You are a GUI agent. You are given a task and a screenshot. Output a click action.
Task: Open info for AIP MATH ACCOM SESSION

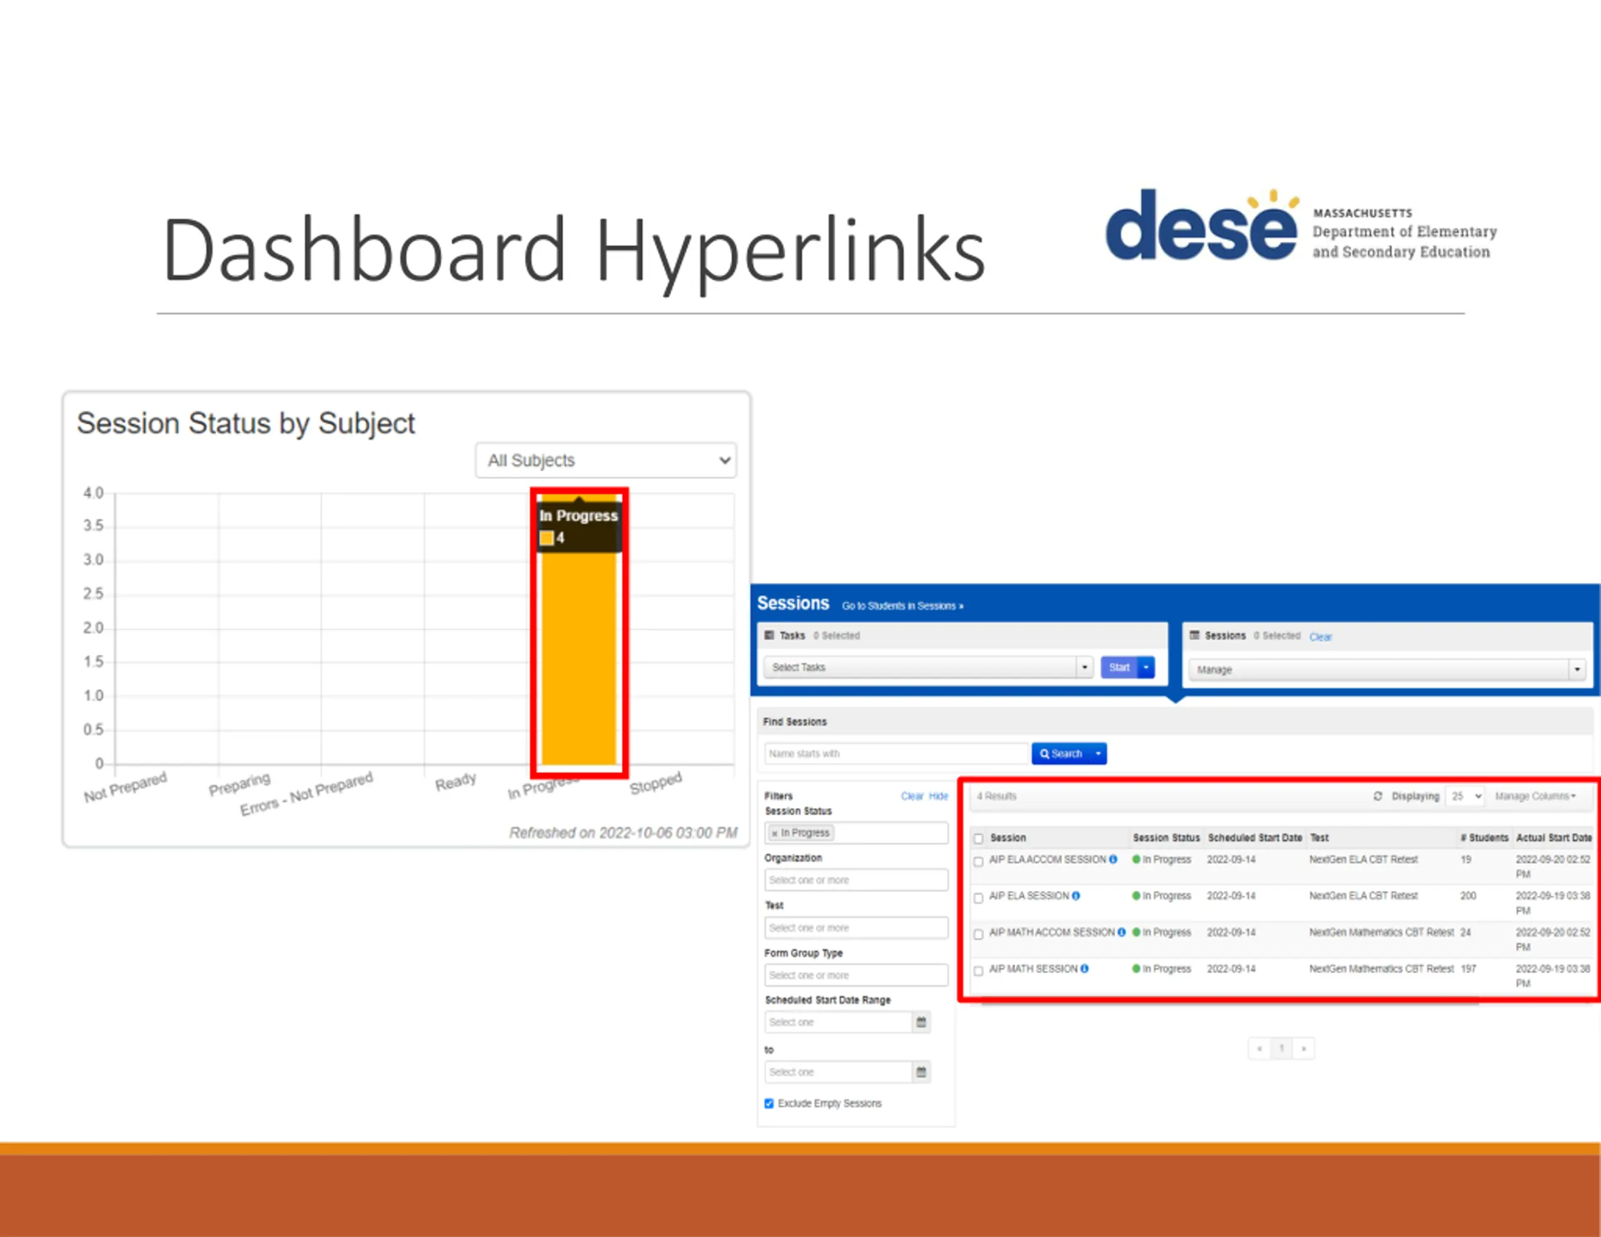click(x=1121, y=932)
